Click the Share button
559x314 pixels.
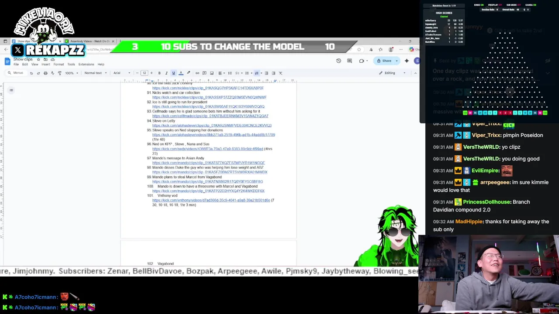pyautogui.click(x=385, y=61)
